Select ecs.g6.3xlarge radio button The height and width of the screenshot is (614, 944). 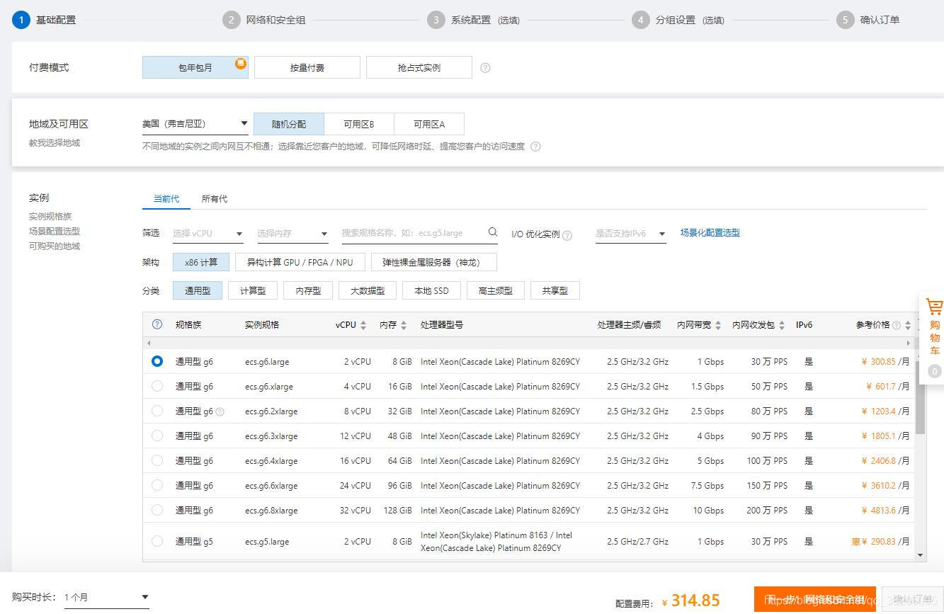tap(157, 436)
